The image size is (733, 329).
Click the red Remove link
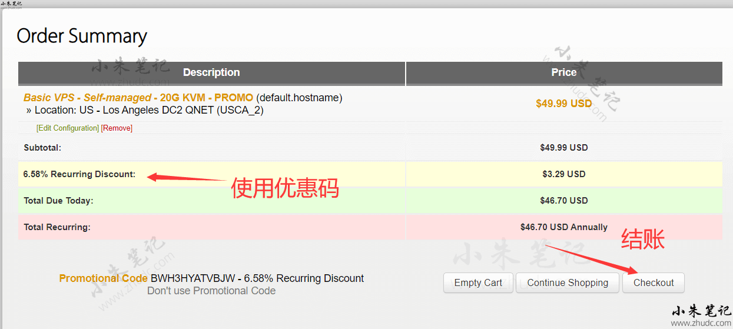(117, 128)
